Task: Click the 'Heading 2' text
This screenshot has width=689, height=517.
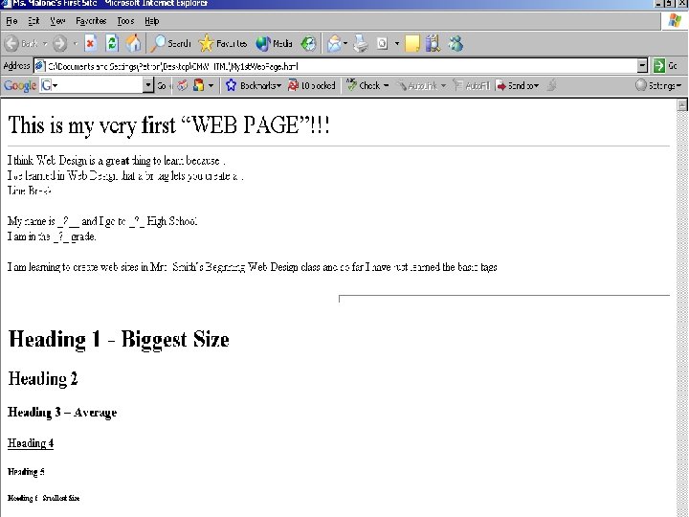Action: (43, 378)
